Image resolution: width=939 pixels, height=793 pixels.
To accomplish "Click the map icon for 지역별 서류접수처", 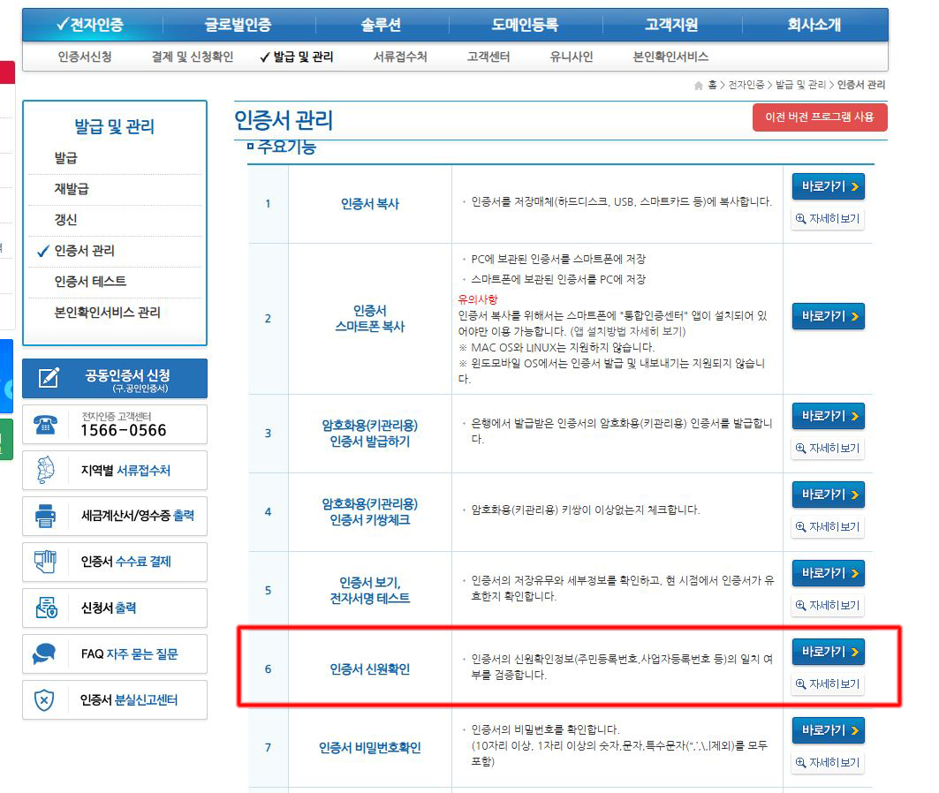I will [x=45, y=471].
